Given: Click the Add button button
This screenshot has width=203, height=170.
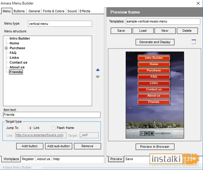Looking at the screenshot, I should 30,146.
